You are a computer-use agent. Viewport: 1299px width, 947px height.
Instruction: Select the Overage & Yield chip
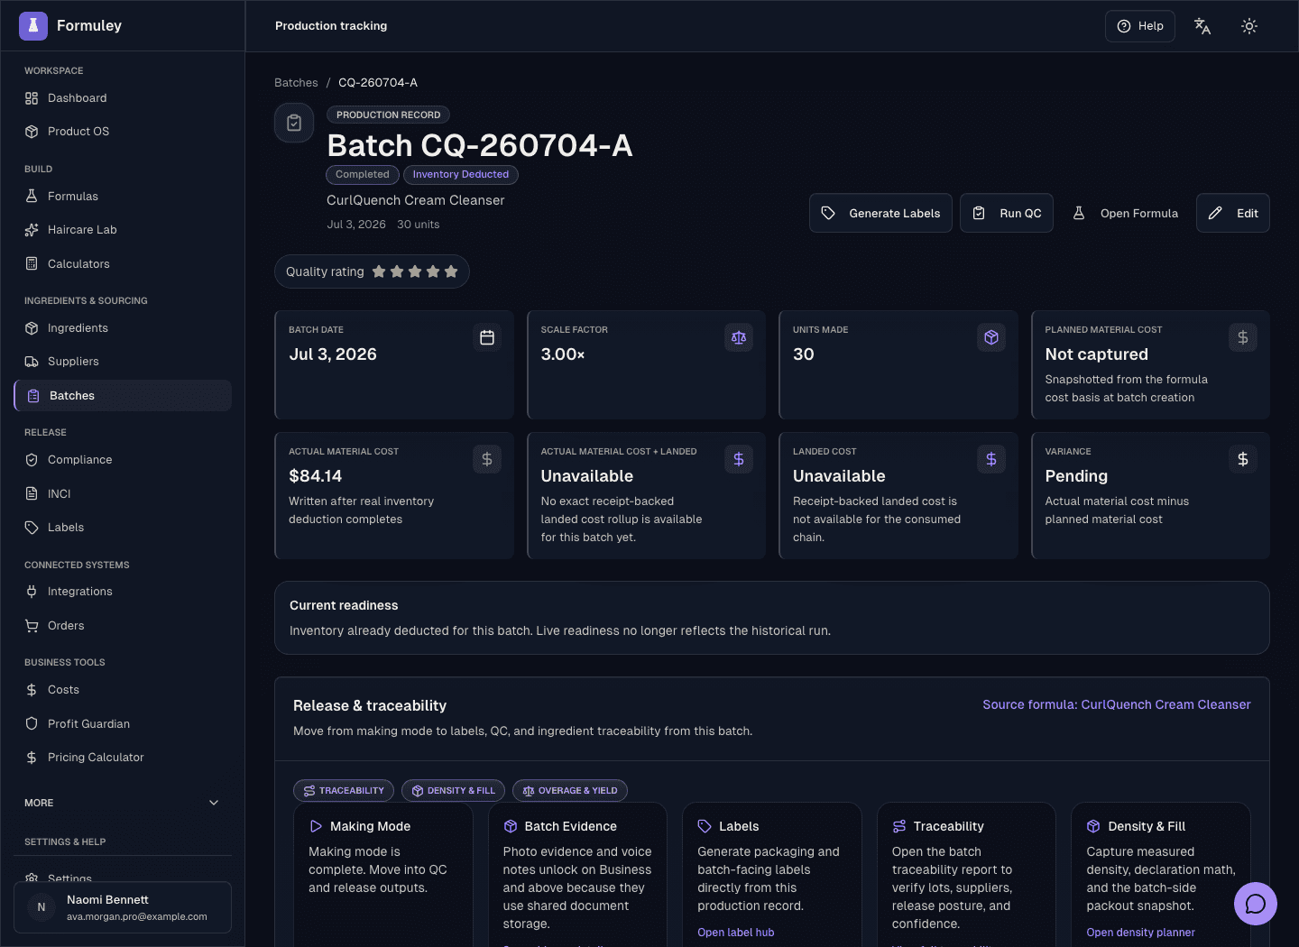[570, 791]
